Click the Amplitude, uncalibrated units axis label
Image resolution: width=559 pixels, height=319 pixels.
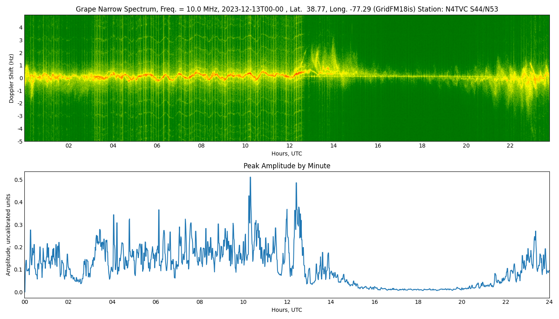[x=8, y=234]
